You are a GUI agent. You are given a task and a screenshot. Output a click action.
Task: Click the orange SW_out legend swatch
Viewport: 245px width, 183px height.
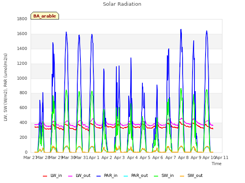[x=182, y=176]
